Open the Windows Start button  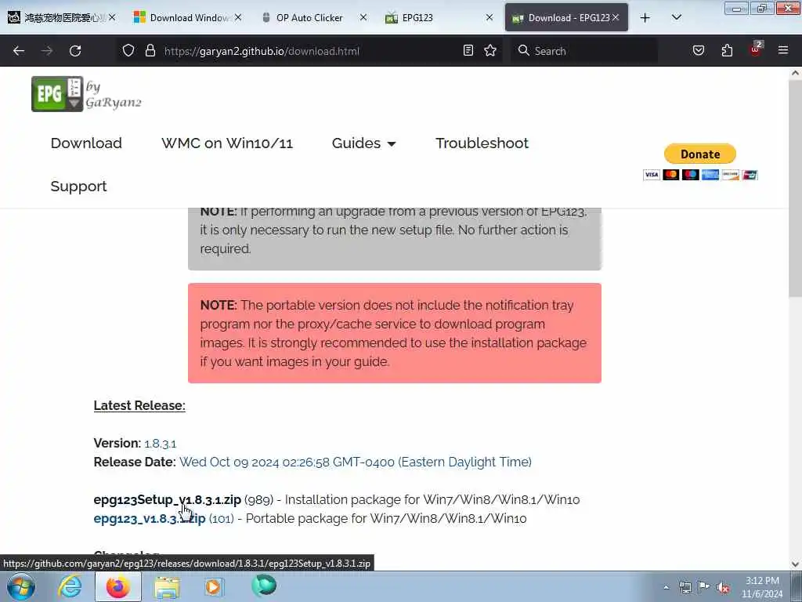pyautogui.click(x=21, y=586)
